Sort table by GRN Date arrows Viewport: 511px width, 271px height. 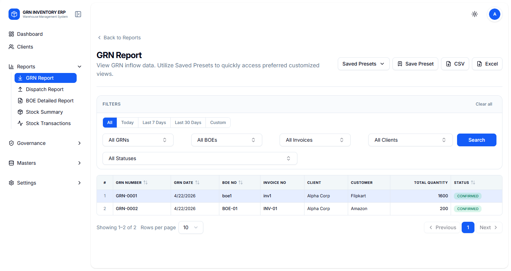(197, 182)
